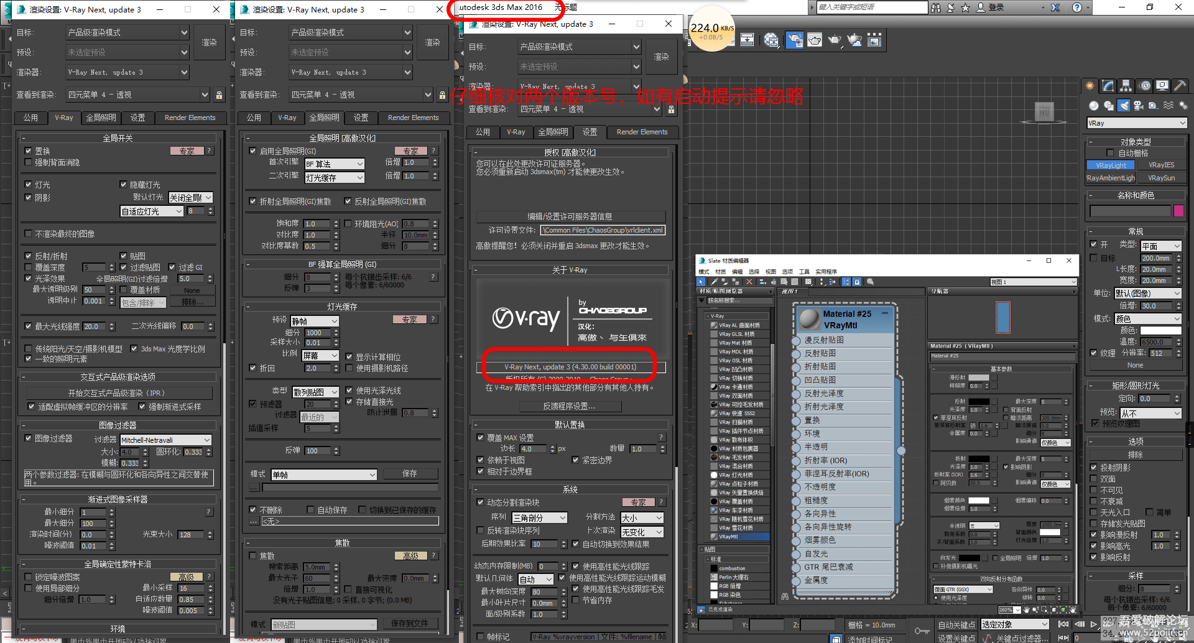Image resolution: width=1194 pixels, height=643 pixels.
Task: Toggle the 不渲染最终的图像 checkbox
Action: pos(28,234)
